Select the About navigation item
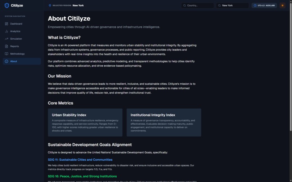This screenshot has width=292, height=182. [22, 61]
